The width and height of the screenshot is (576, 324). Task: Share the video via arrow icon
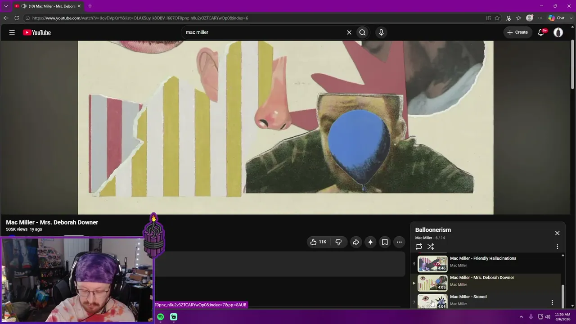tap(355, 242)
